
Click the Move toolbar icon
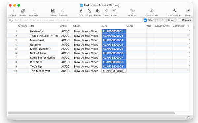tap(23, 11)
